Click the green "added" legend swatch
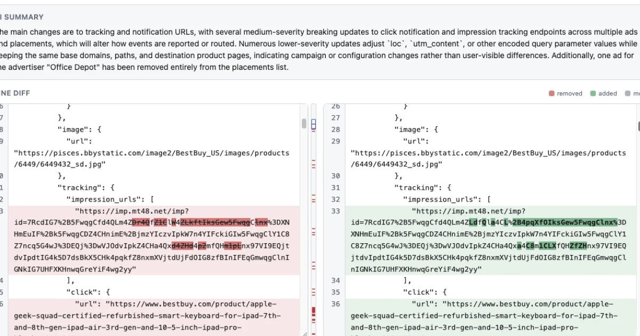The width and height of the screenshot is (640, 336). [x=593, y=93]
